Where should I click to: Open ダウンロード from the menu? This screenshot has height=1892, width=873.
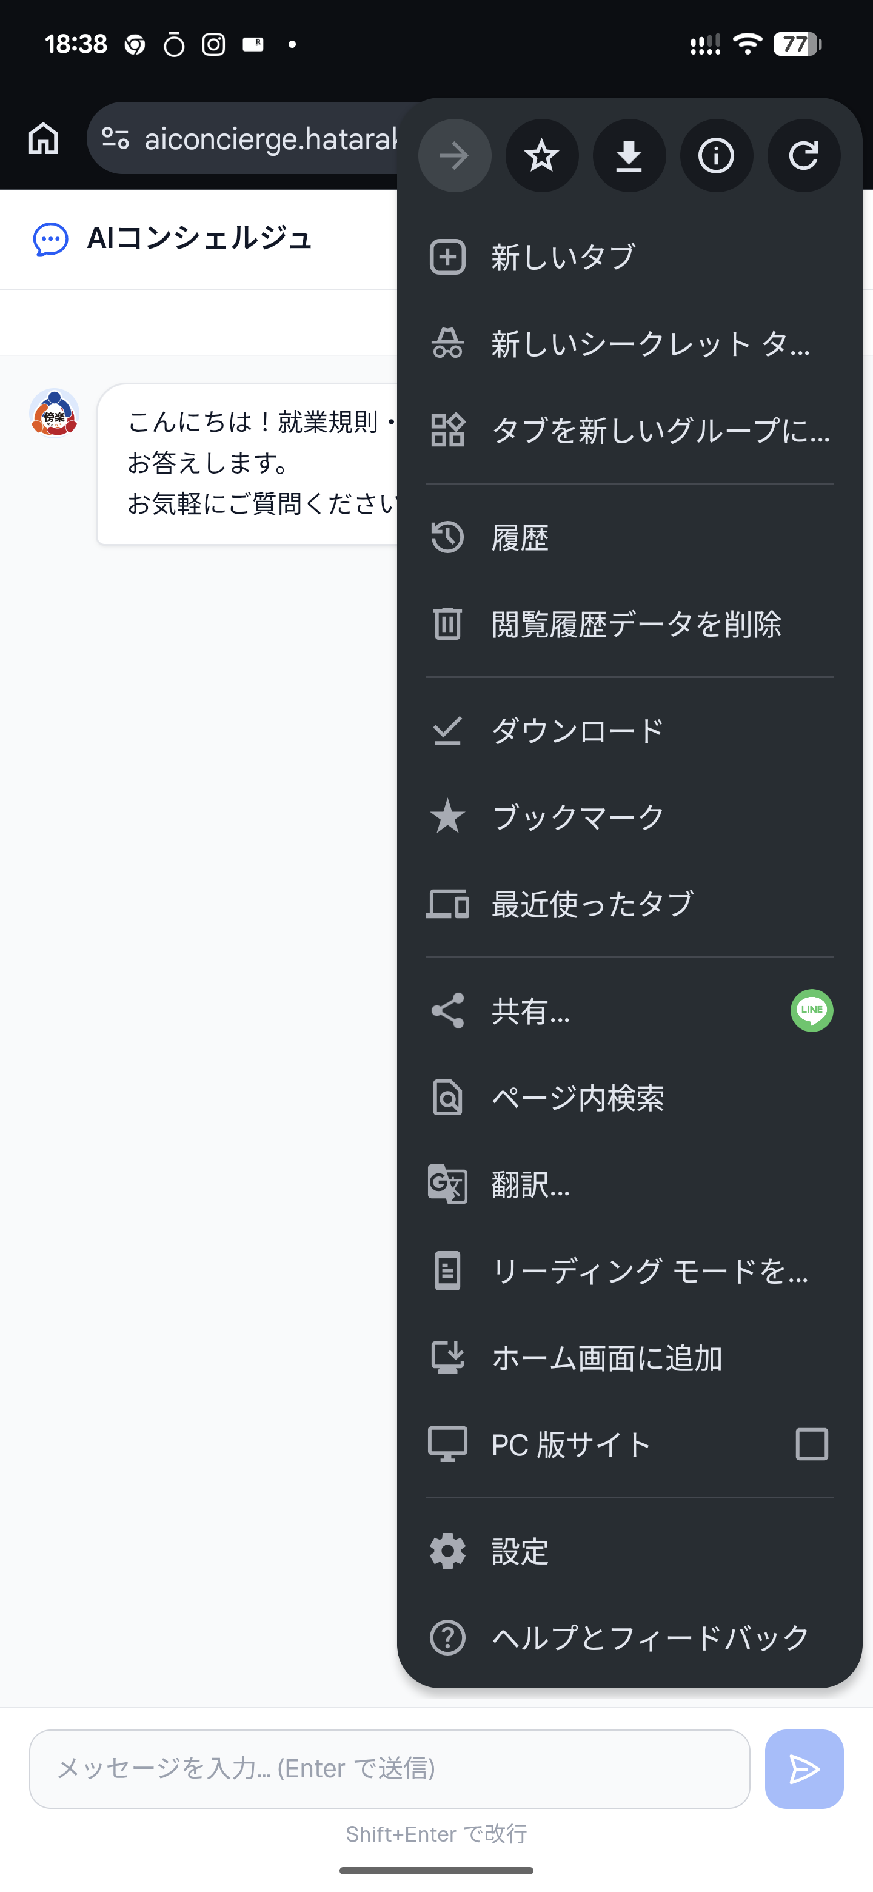click(x=577, y=730)
